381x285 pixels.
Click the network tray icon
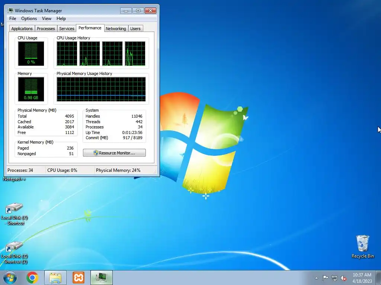[x=334, y=278]
